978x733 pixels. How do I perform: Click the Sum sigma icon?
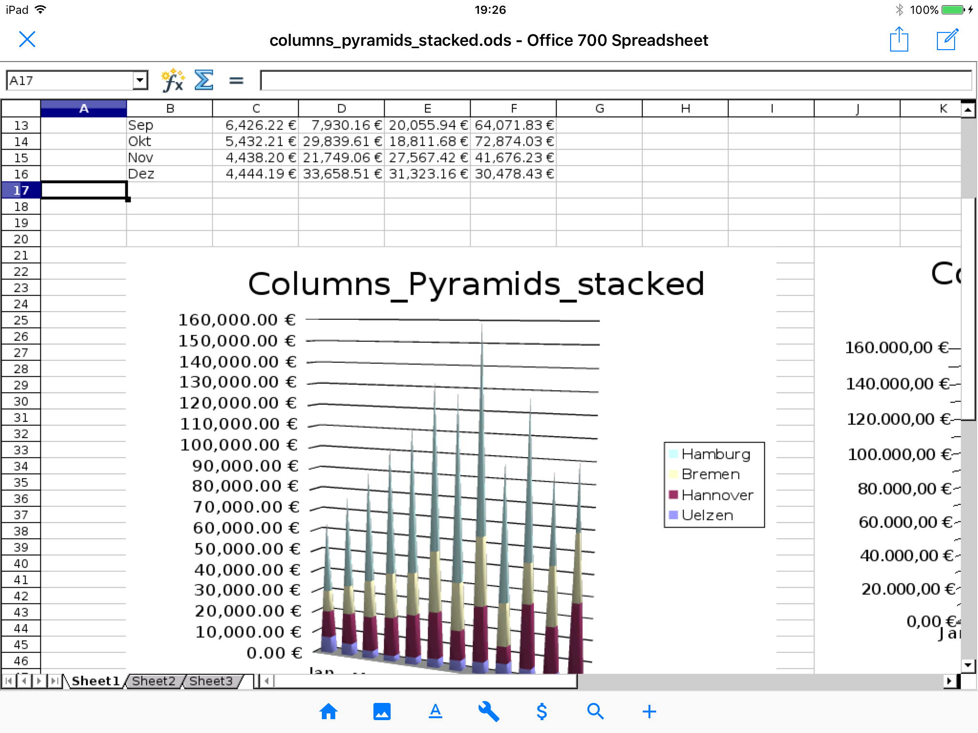(x=204, y=80)
